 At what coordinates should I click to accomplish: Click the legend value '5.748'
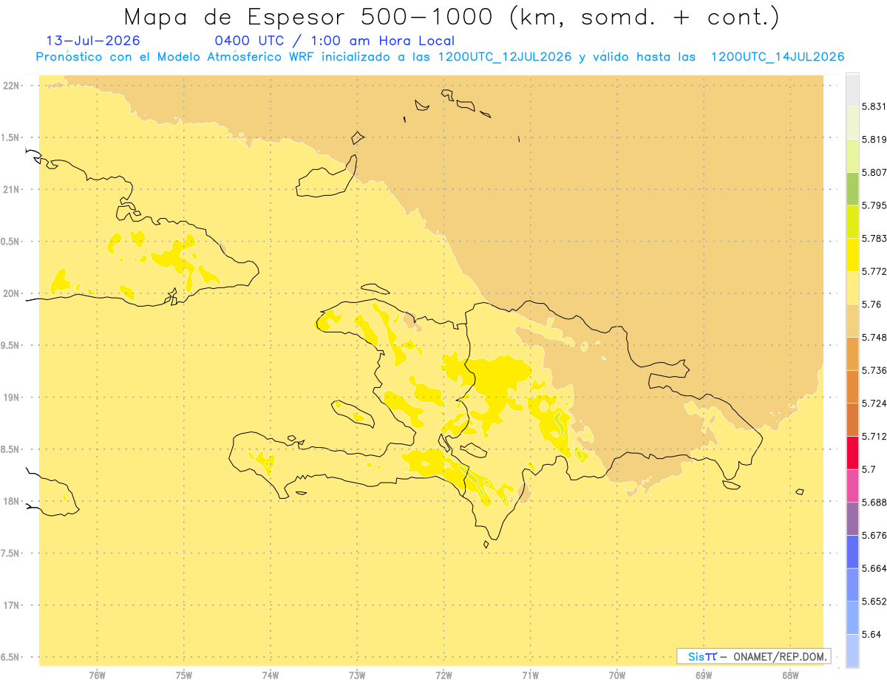(874, 337)
